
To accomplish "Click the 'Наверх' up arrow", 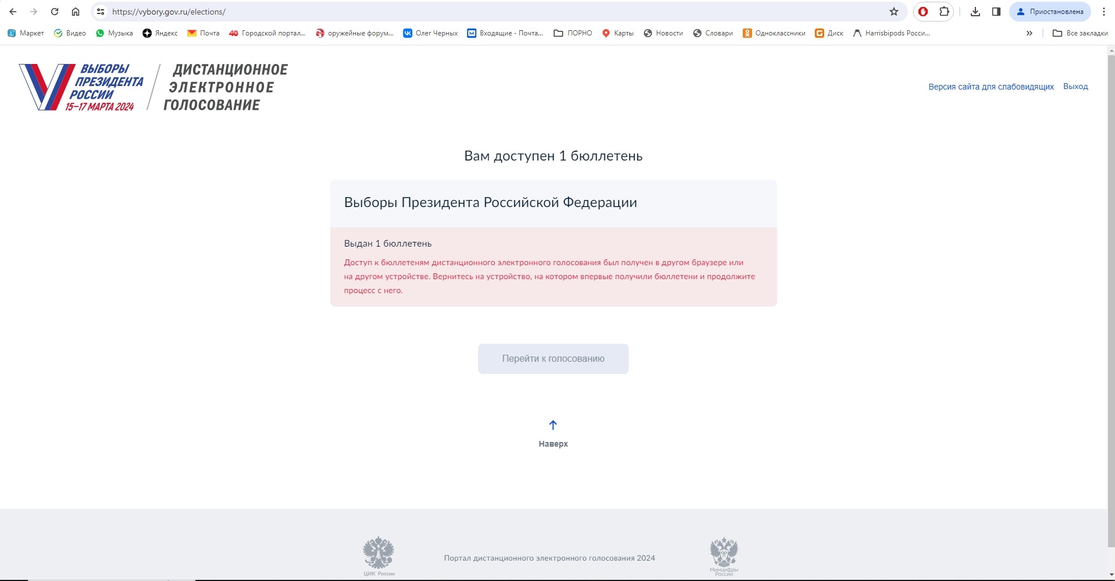I will pyautogui.click(x=553, y=426).
